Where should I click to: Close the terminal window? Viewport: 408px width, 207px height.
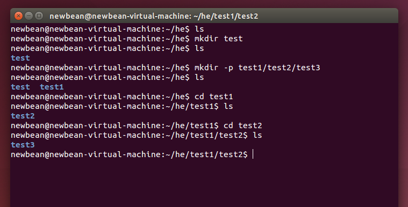(18, 16)
